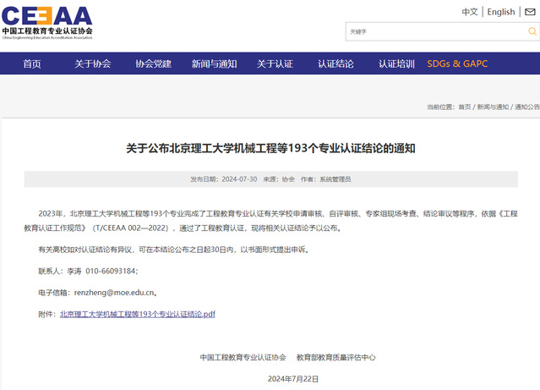Click the CEEAA logo
The height and width of the screenshot is (390, 540).
[x=47, y=21]
